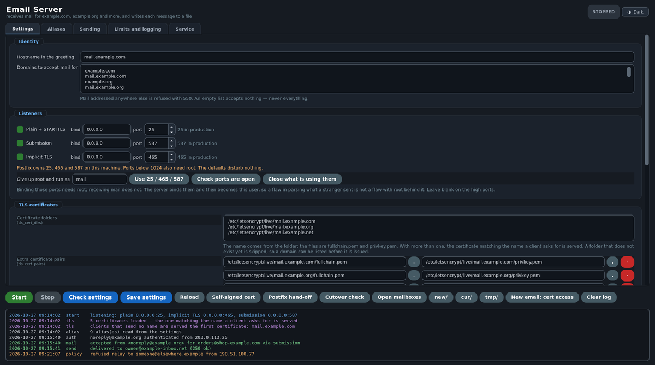Screen dimensions: 655x365
Task: Clear log with the Clear log button
Action: click(x=599, y=297)
